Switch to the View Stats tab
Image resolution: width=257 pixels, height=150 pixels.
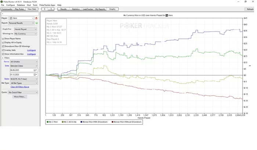point(32,9)
